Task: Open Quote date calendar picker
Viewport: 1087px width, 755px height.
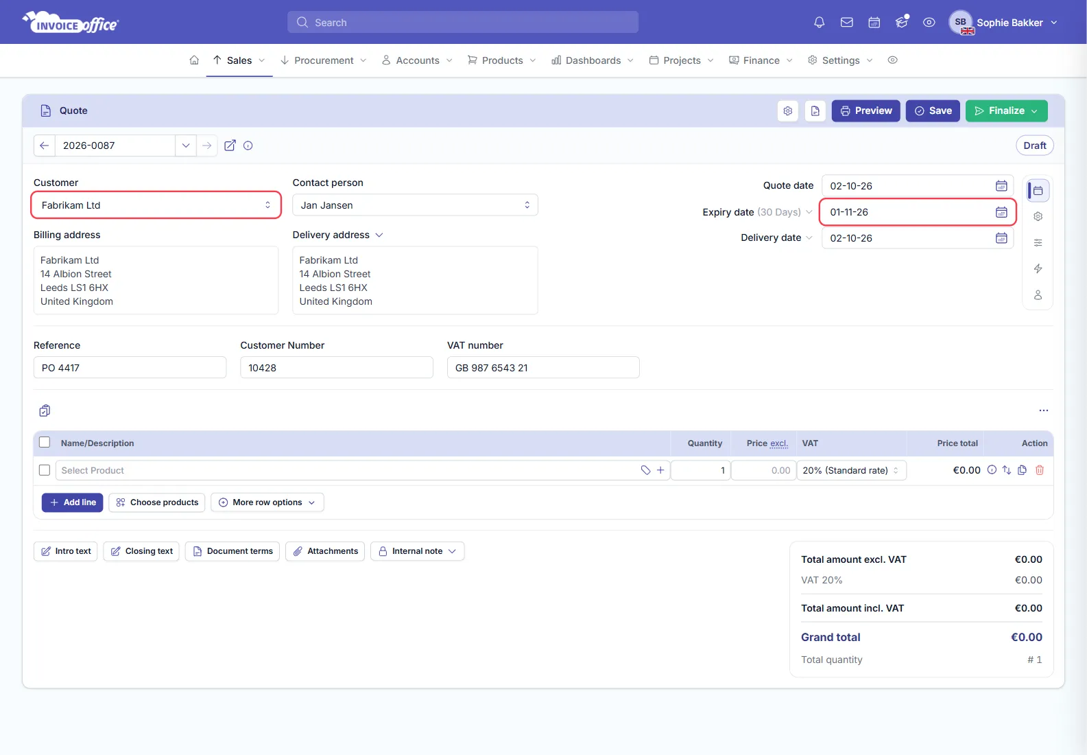Action: (1001, 186)
